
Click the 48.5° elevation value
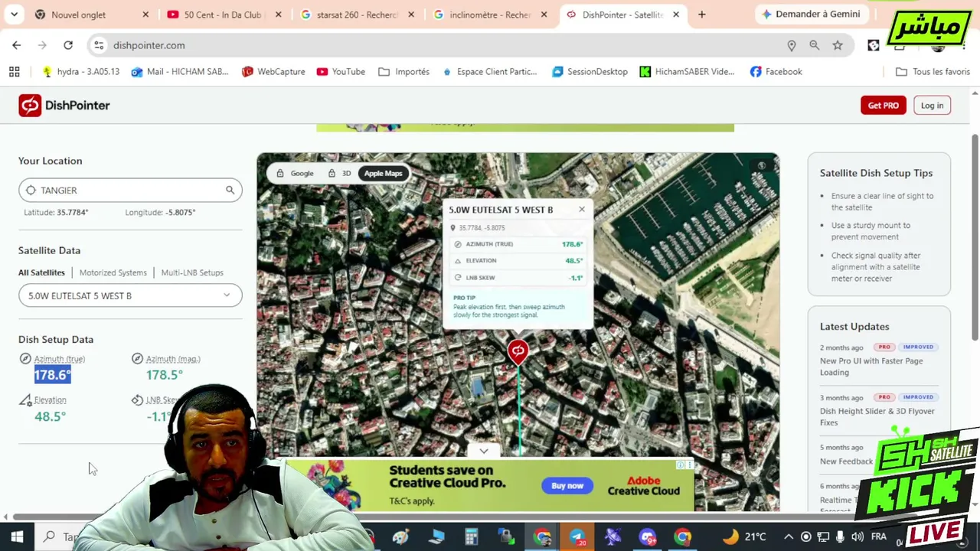tap(50, 416)
